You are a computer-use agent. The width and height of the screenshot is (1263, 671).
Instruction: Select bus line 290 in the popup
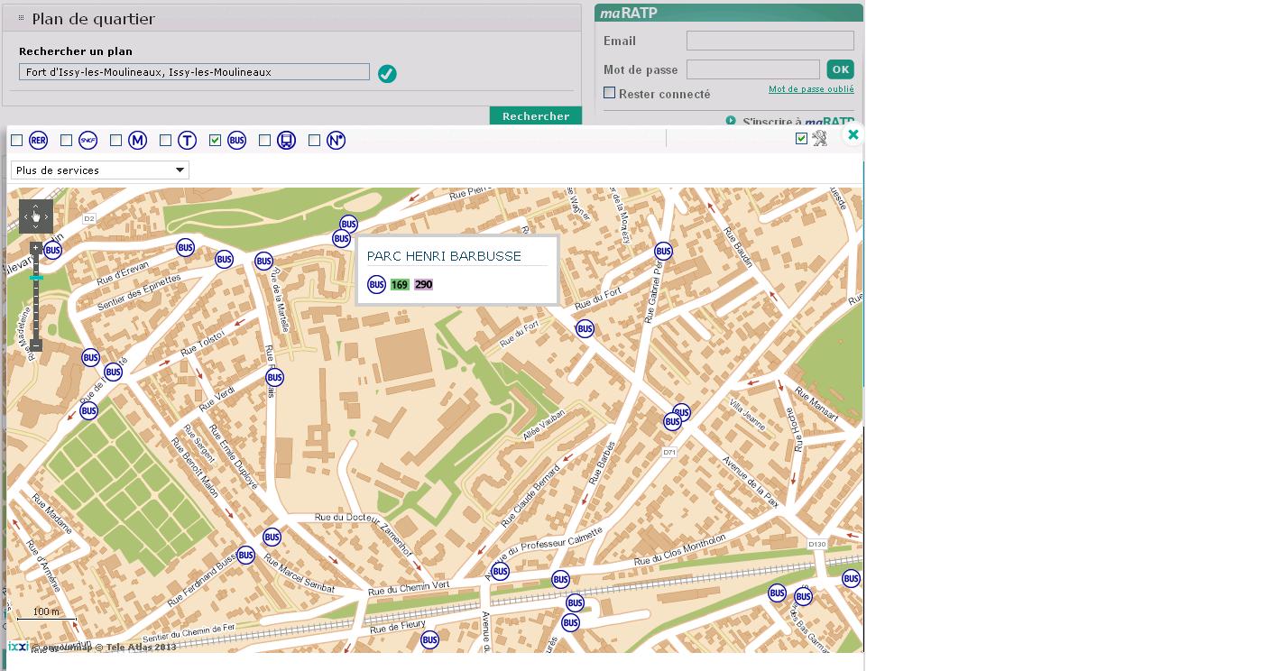click(x=423, y=284)
